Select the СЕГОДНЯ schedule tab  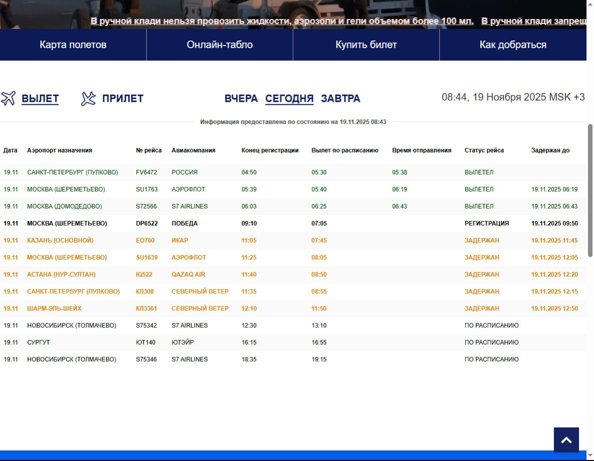click(x=289, y=98)
